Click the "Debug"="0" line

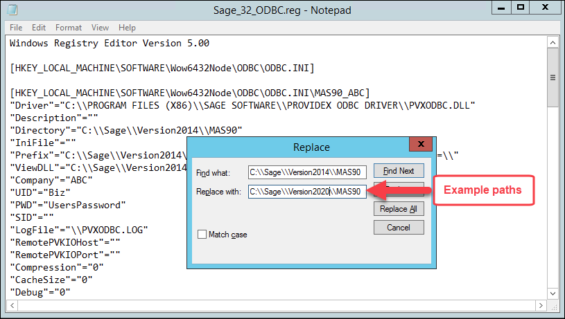click(x=40, y=293)
